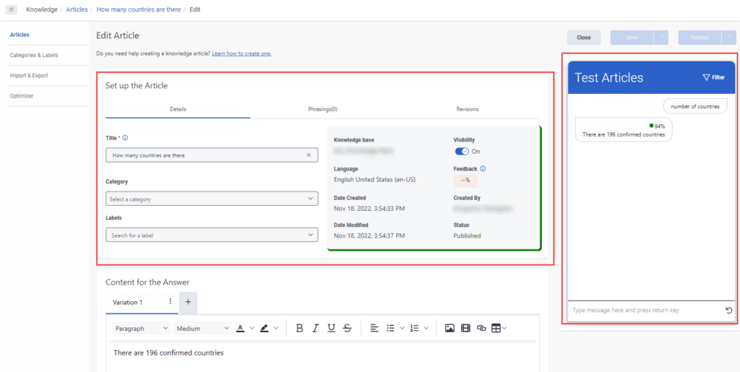Image resolution: width=740 pixels, height=372 pixels.
Task: Insert a hyperlink in the content
Action: (481, 328)
